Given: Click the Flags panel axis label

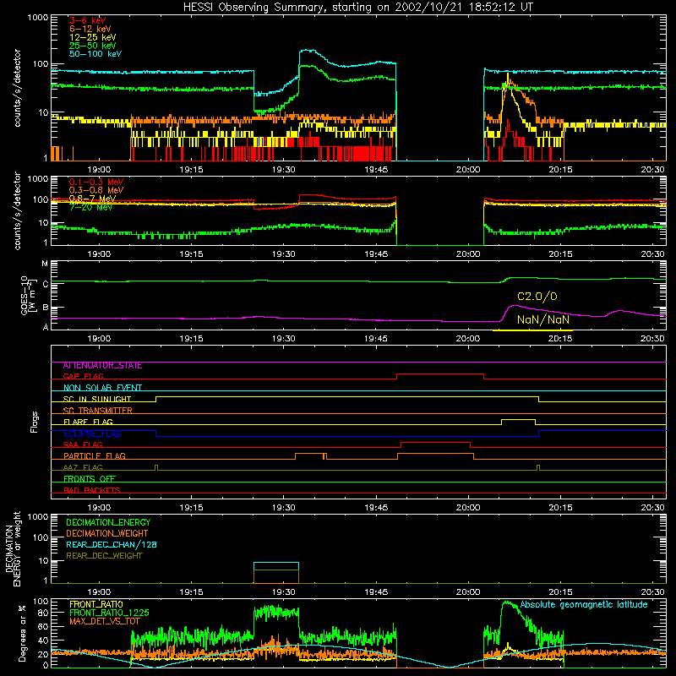Looking at the screenshot, I should tap(34, 422).
